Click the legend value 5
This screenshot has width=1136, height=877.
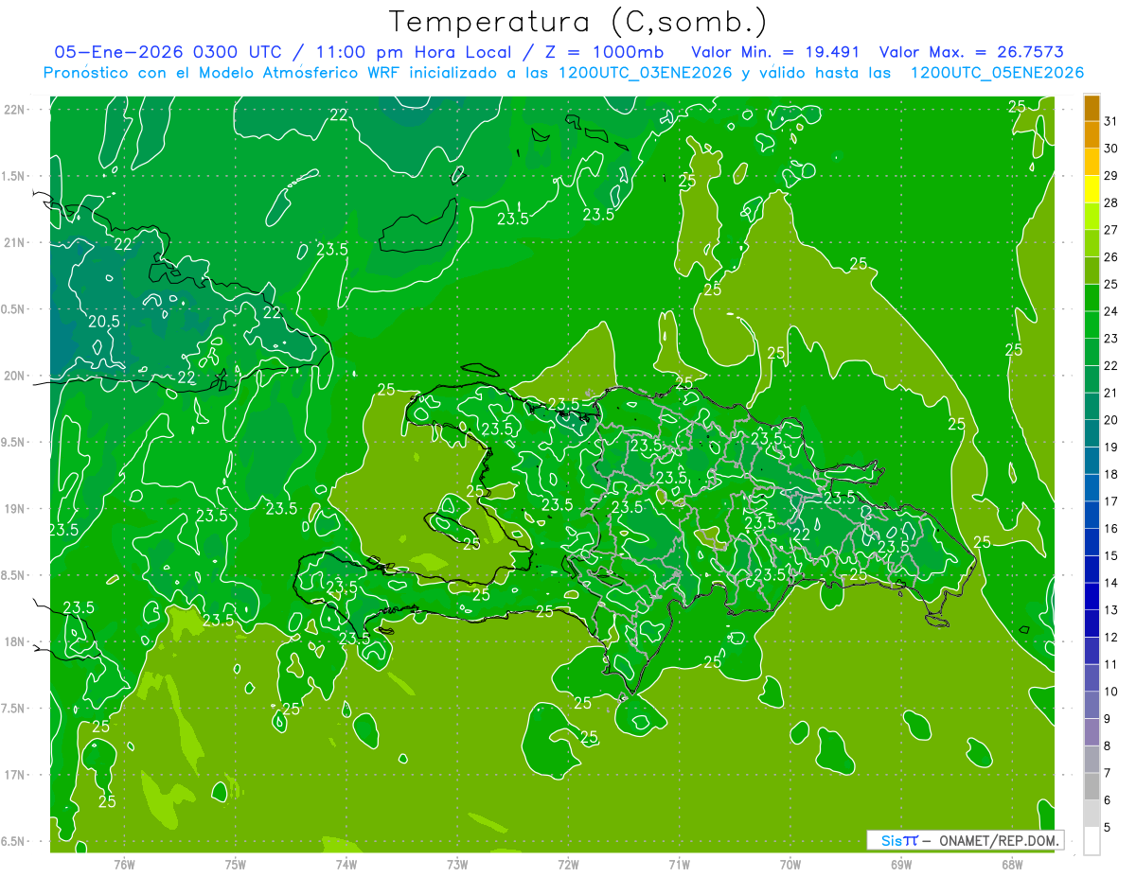[x=1109, y=828]
